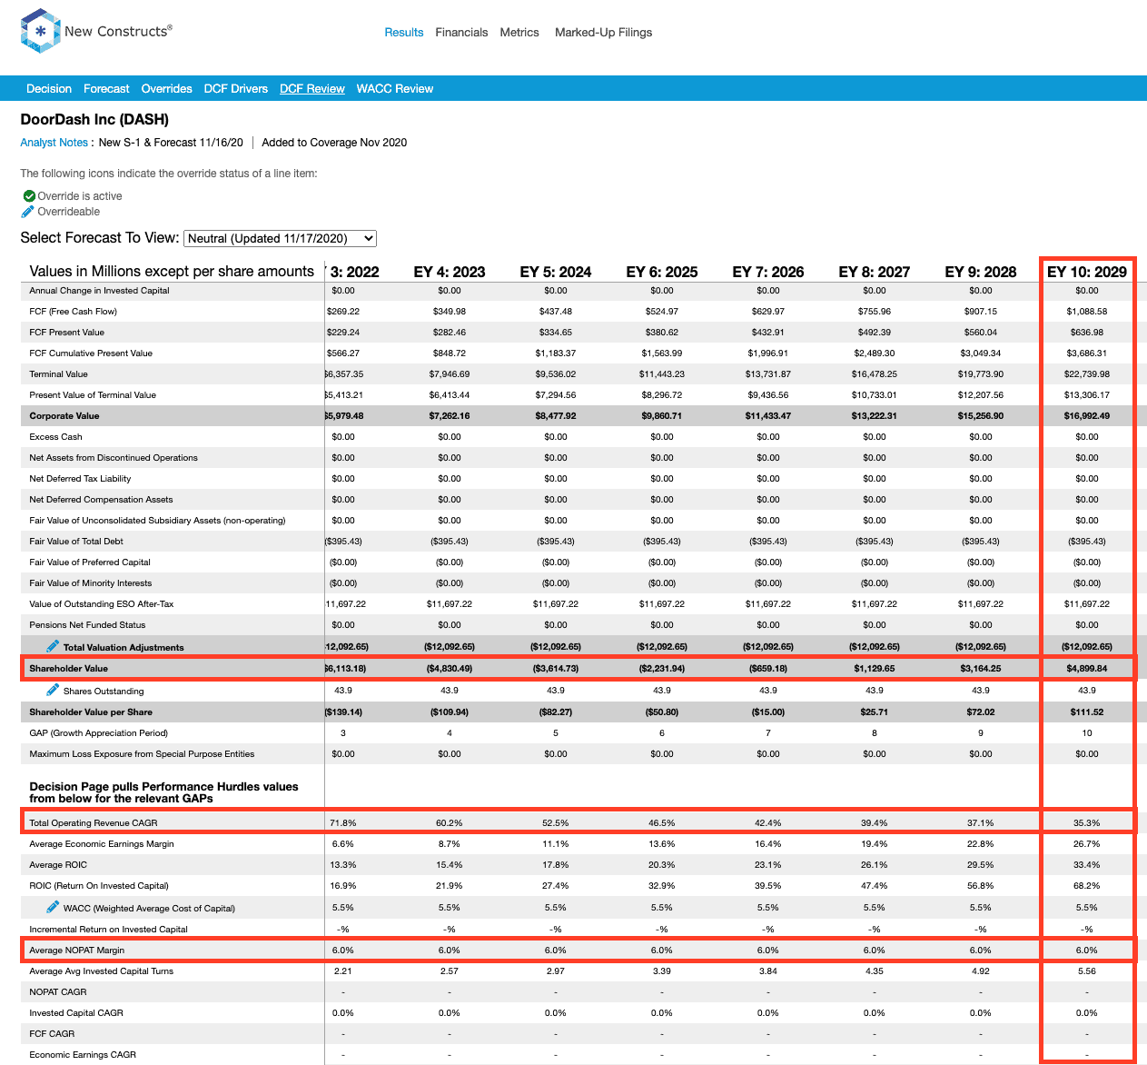
Task: Click the Value of Outstanding ESO After-Tax label
Action: (x=102, y=604)
